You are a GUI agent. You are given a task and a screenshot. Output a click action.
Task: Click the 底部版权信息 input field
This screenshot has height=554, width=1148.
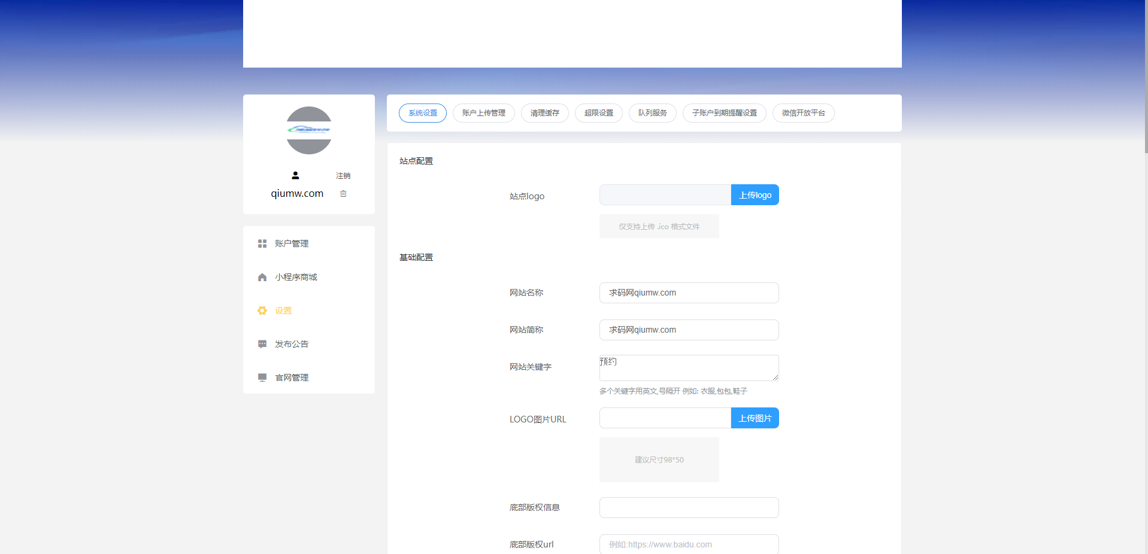tap(689, 508)
